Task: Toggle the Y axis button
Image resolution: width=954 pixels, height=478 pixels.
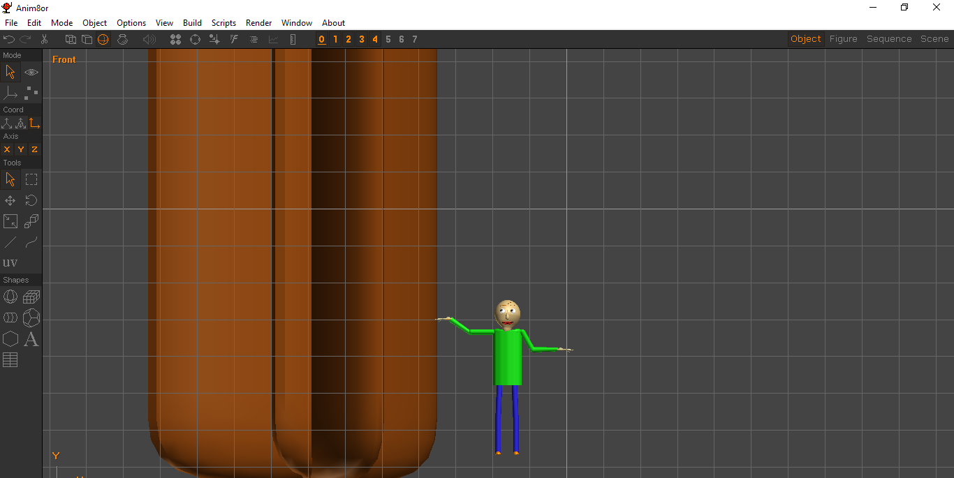Action: pyautogui.click(x=20, y=149)
